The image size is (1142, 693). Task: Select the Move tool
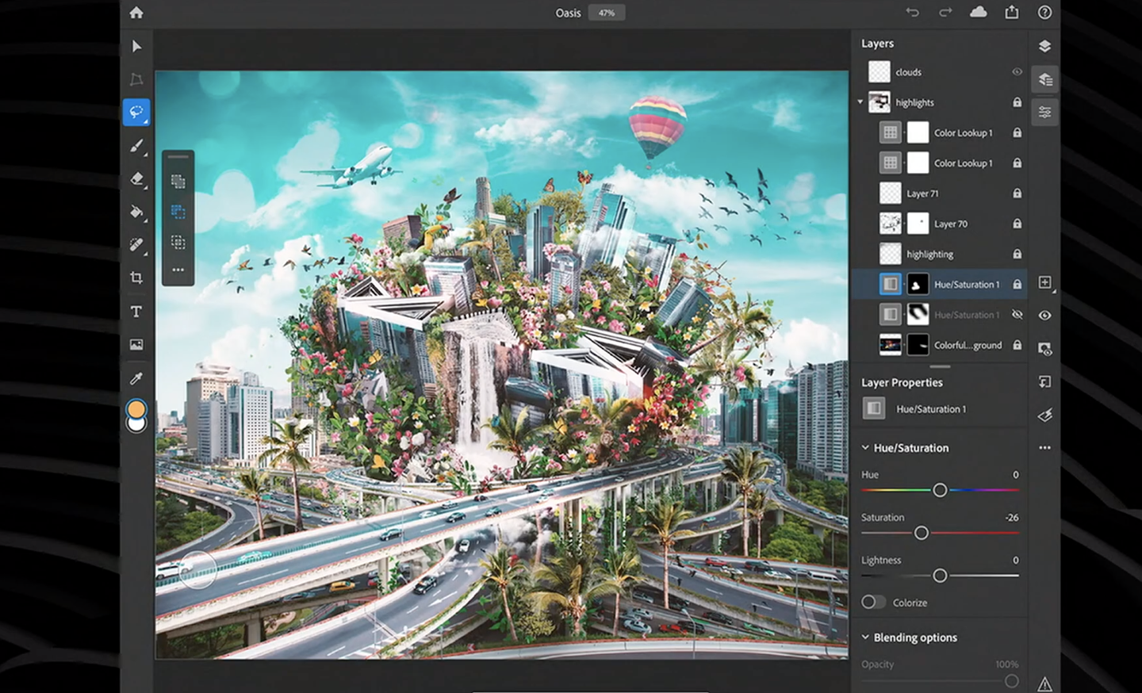coord(136,47)
